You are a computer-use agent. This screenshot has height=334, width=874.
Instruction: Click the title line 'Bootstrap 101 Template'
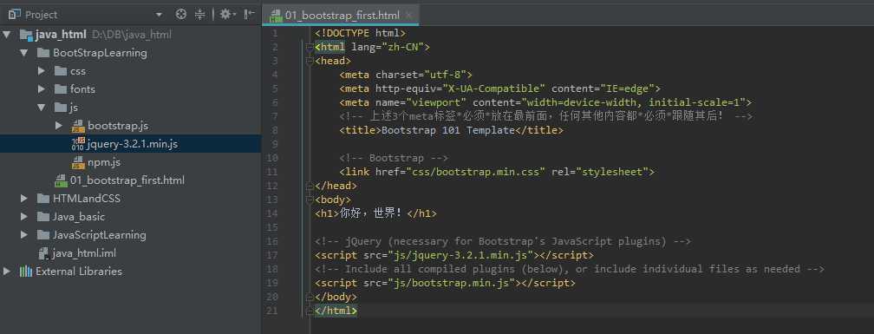point(452,130)
